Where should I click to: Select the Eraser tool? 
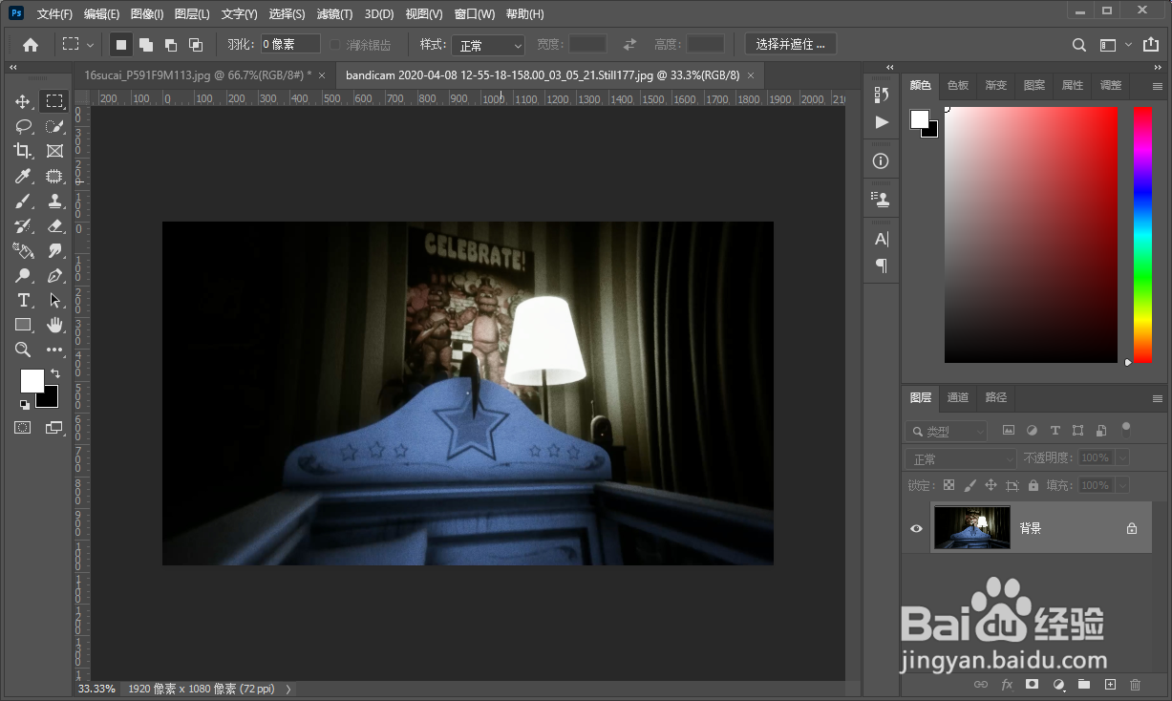(54, 225)
